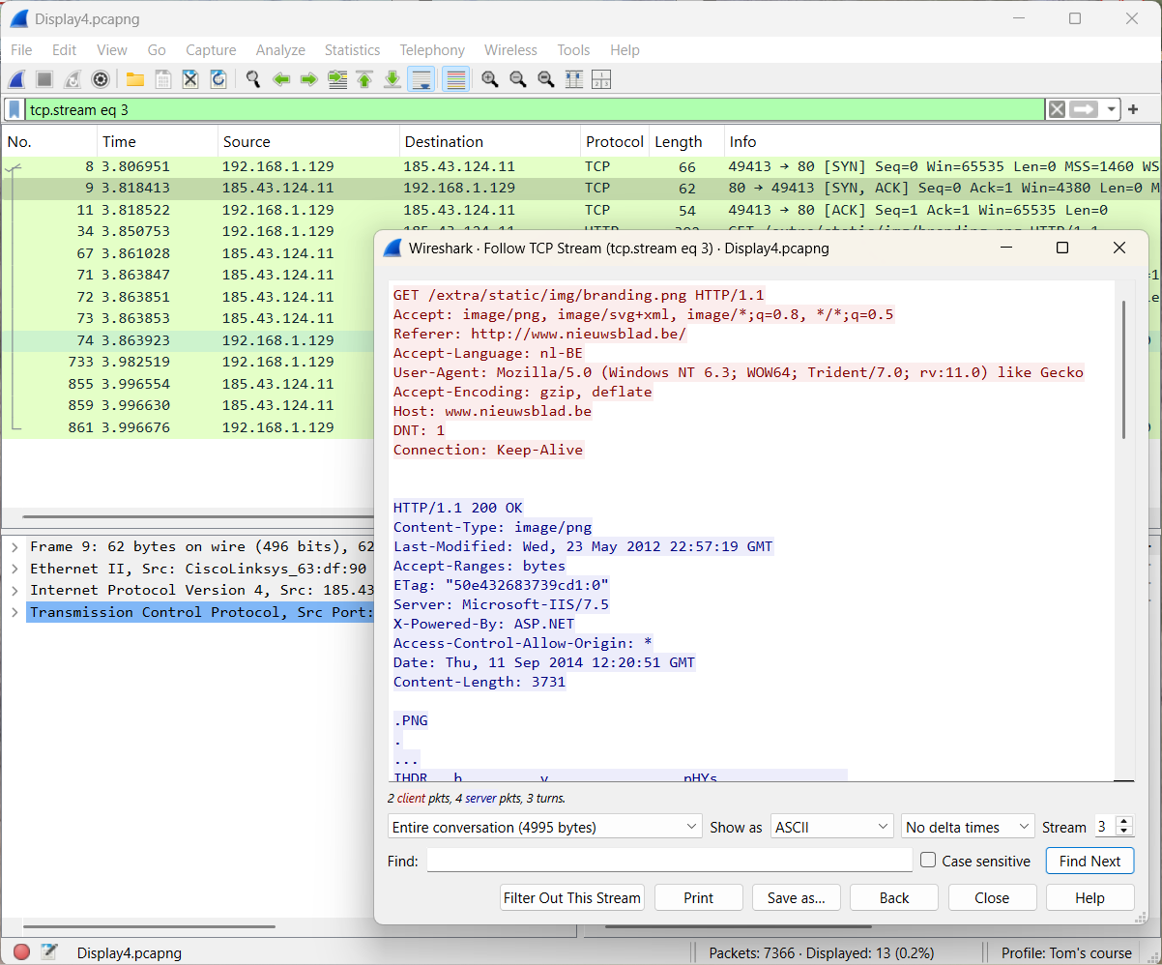Expand the Frame 9 detail tree
Screen dimensions: 1162x965
[x=15, y=547]
